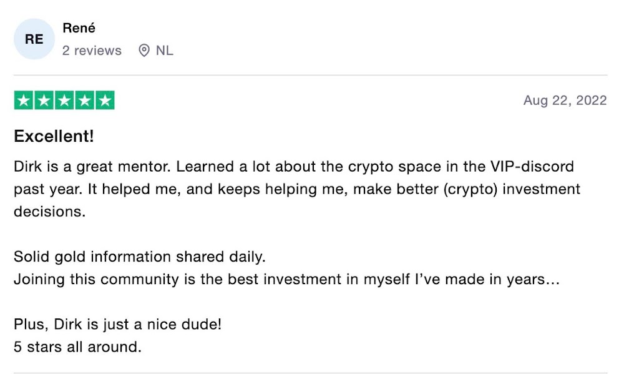Screen dimensions: 624x374
Task: Select the third green rating star
Action: click(64, 101)
